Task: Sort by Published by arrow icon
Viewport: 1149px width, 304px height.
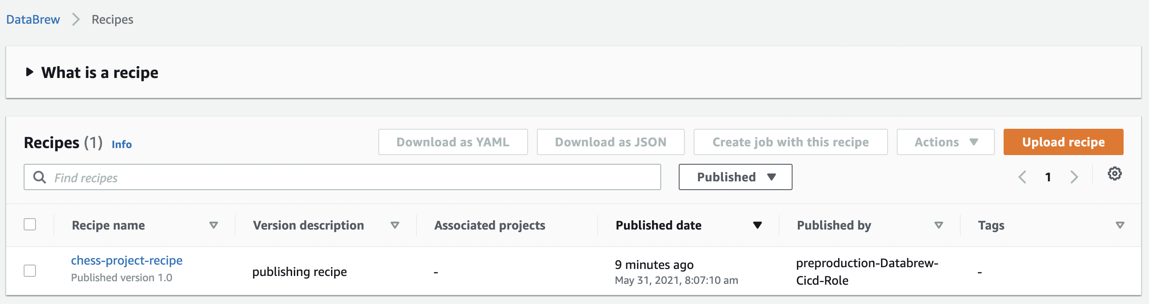Action: click(938, 226)
